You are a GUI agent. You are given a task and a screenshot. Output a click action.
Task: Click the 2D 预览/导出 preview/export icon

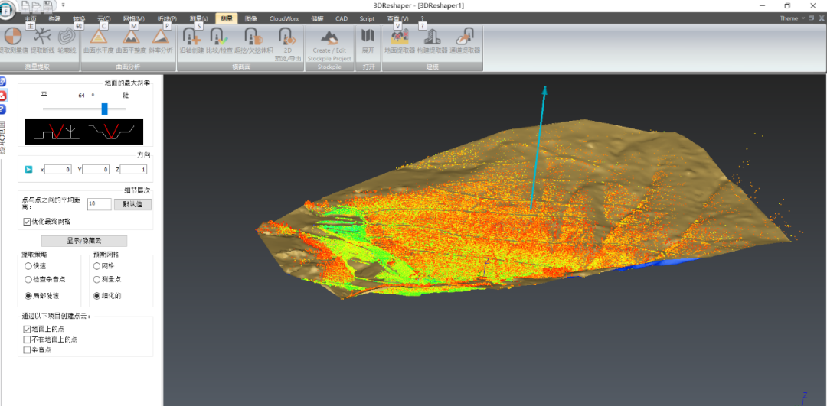[x=288, y=37]
